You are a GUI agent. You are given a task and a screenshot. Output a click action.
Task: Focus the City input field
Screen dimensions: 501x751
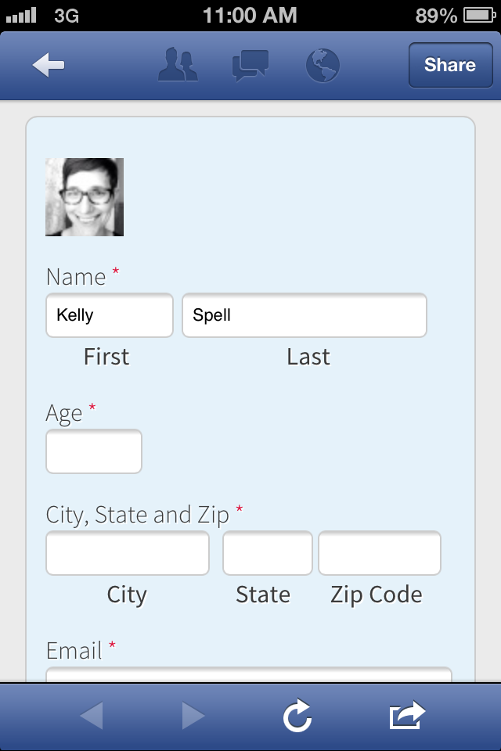coord(128,553)
